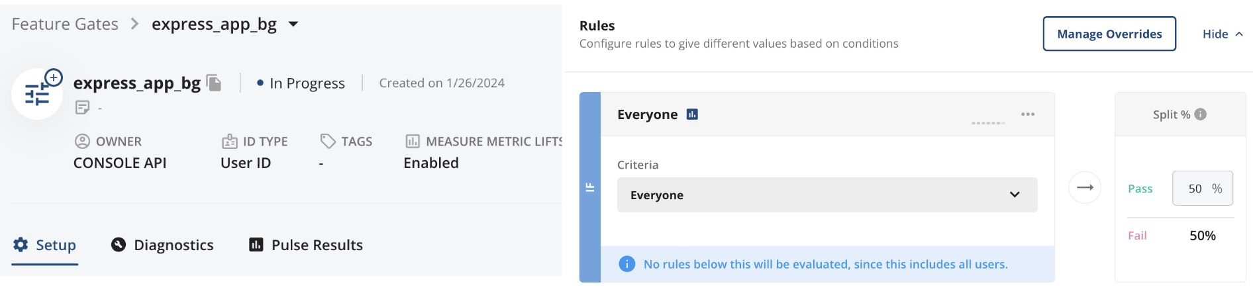The height and width of the screenshot is (307, 1253).
Task: Click the pulse chart icon beside Everyone
Action: [x=692, y=114]
